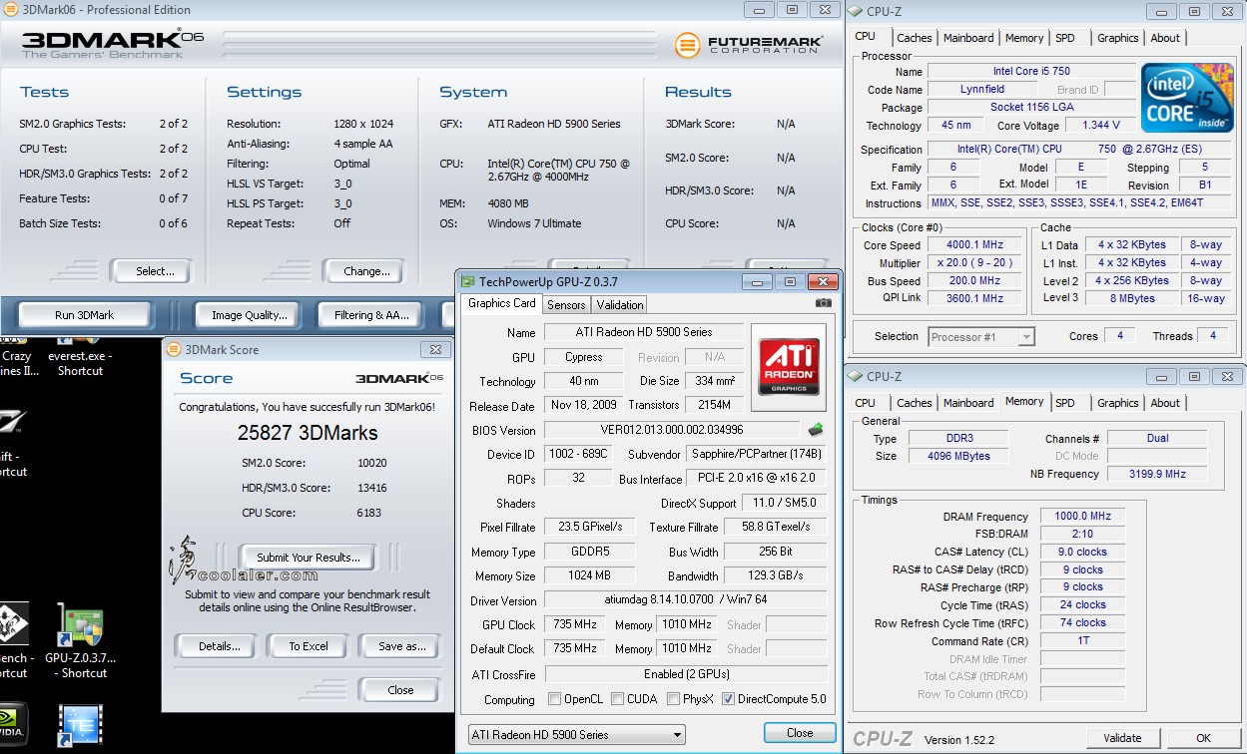Uncheck the DirectCompute 5.0 checkbox
Screen dimensions: 1247x754
[x=728, y=699]
